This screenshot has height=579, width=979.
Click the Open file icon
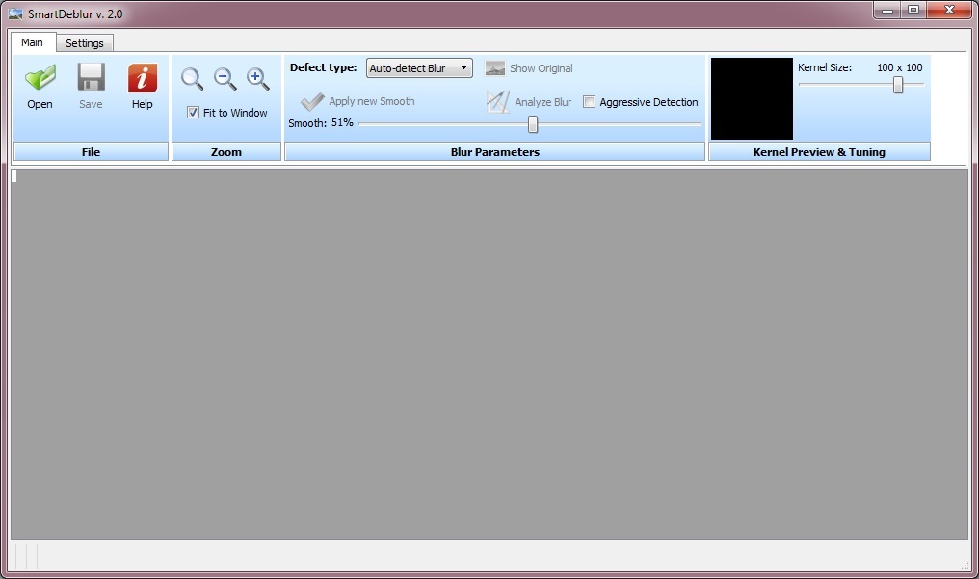tap(40, 78)
